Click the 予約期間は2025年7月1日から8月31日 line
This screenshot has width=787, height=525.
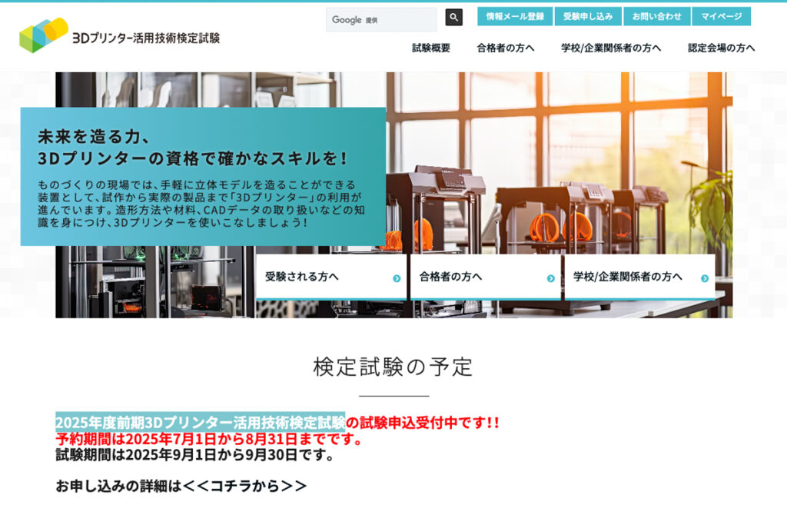(x=209, y=439)
